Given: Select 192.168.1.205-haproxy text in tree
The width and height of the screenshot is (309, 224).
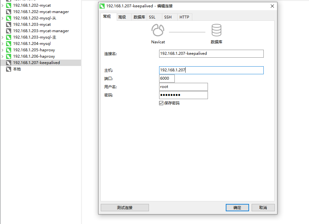Looking at the screenshot, I should point(34,50).
